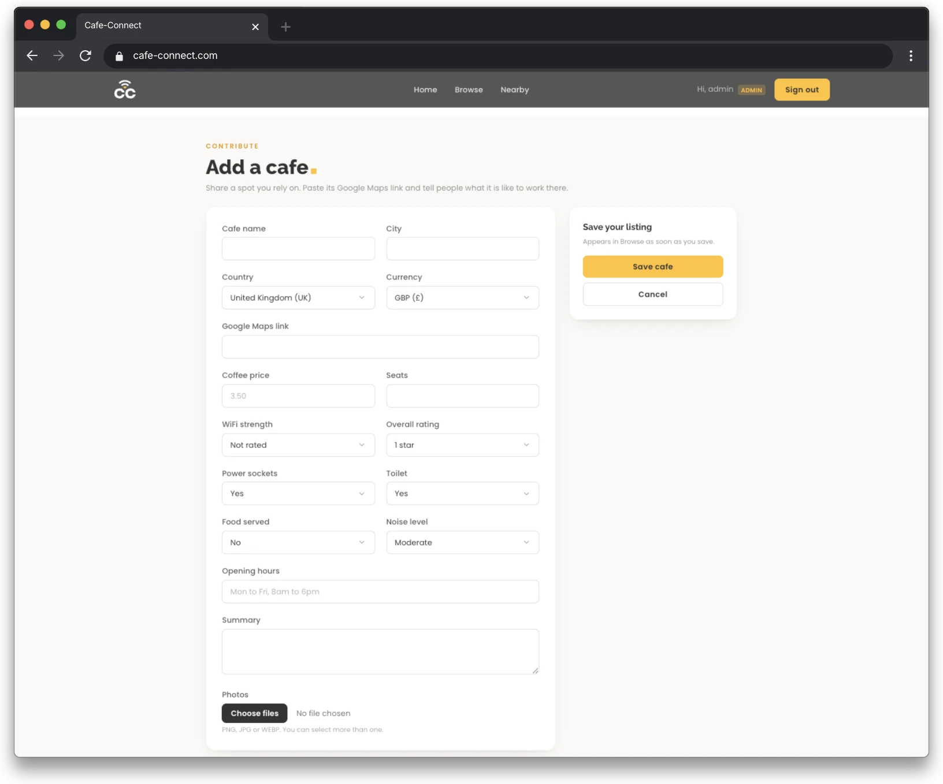This screenshot has height=784, width=943.
Task: Open a new tab with the plus icon
Action: 285,27
